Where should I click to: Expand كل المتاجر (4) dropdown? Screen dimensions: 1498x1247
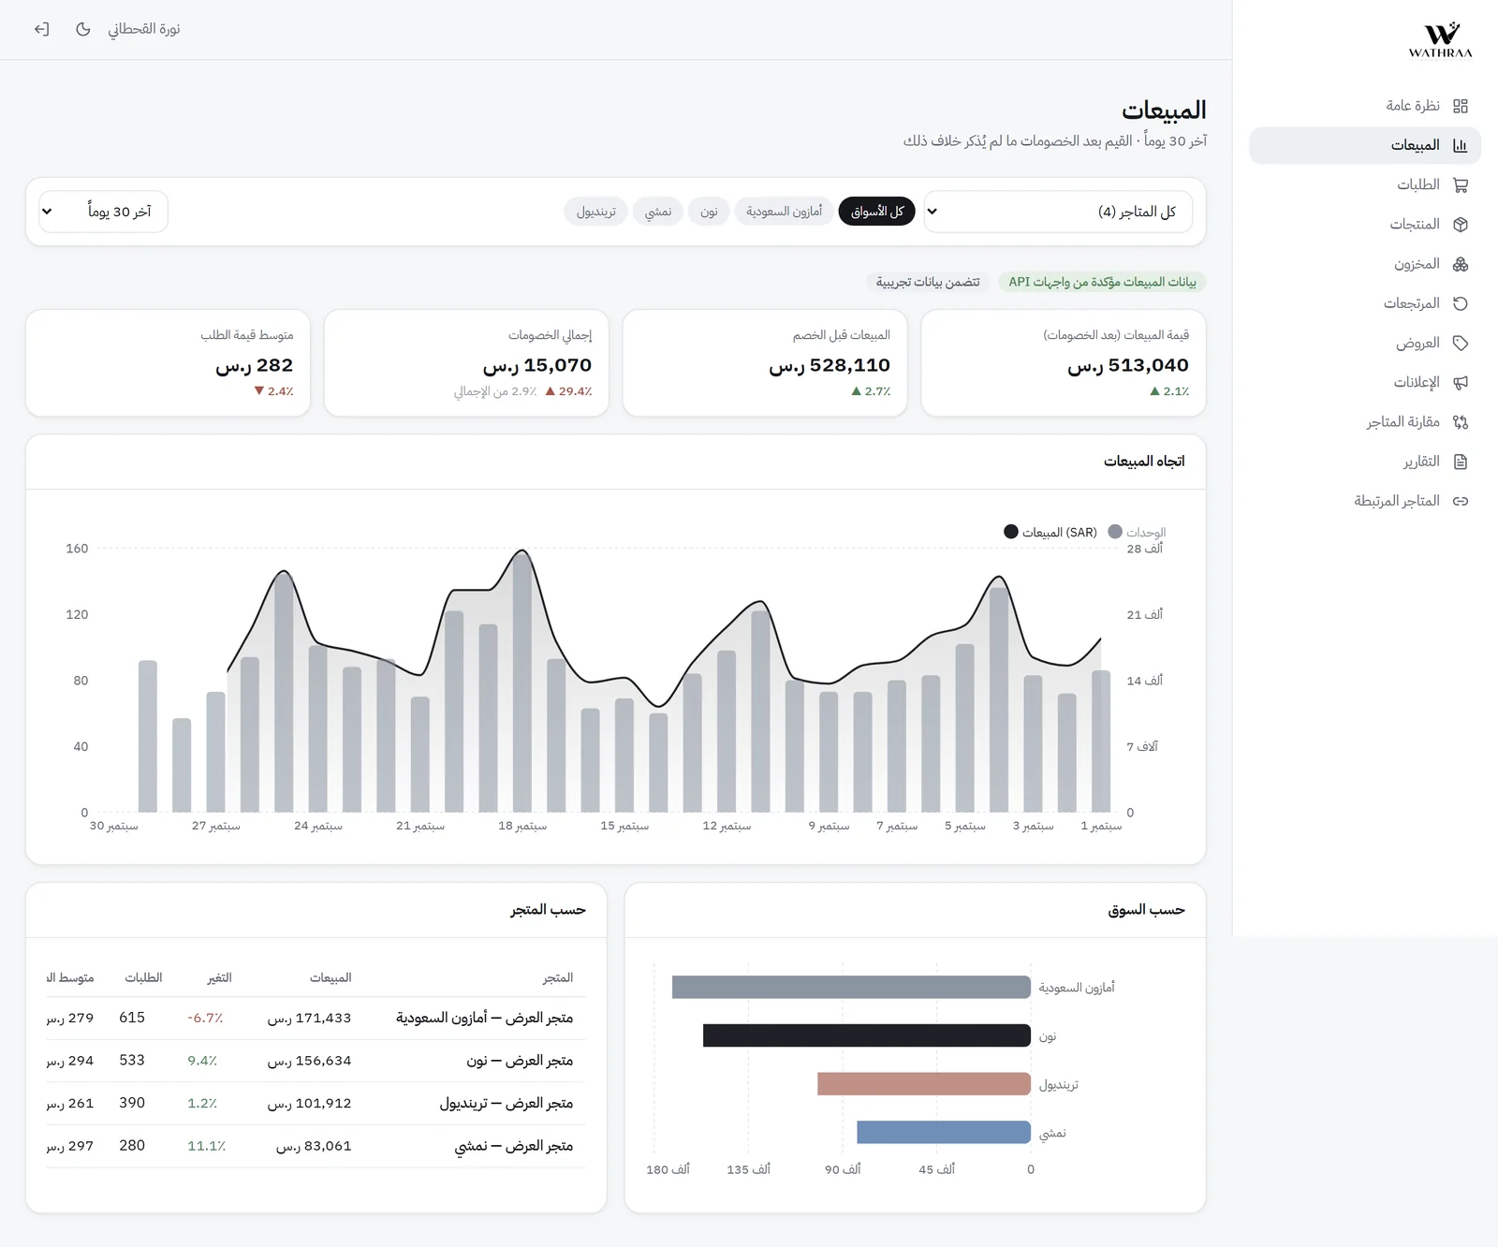point(1058,212)
